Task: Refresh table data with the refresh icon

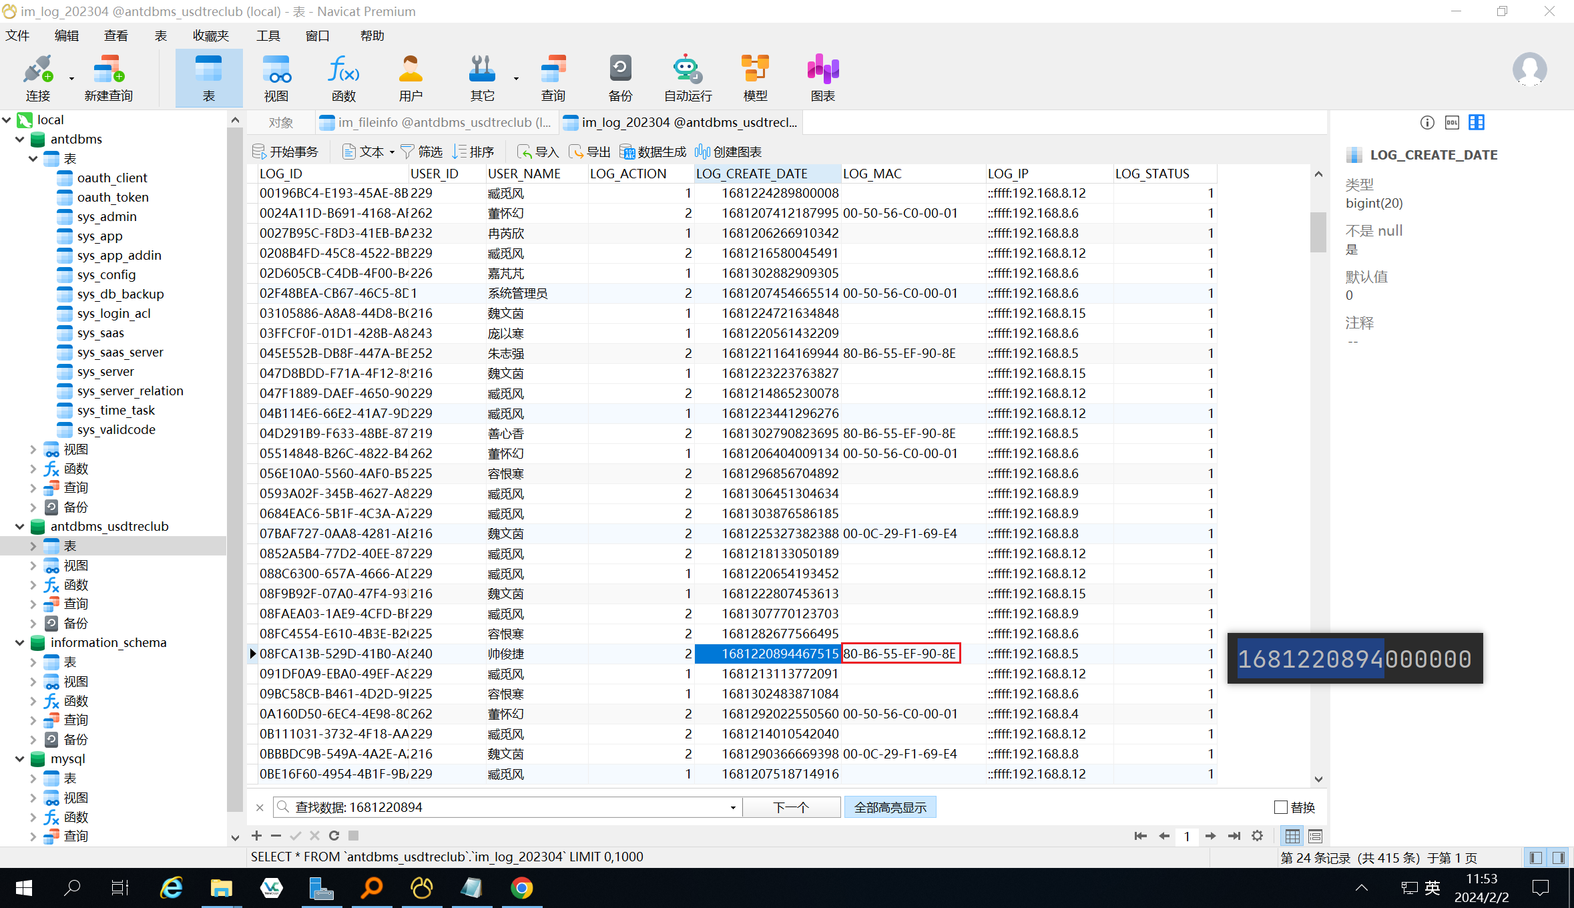Action: coord(334,835)
